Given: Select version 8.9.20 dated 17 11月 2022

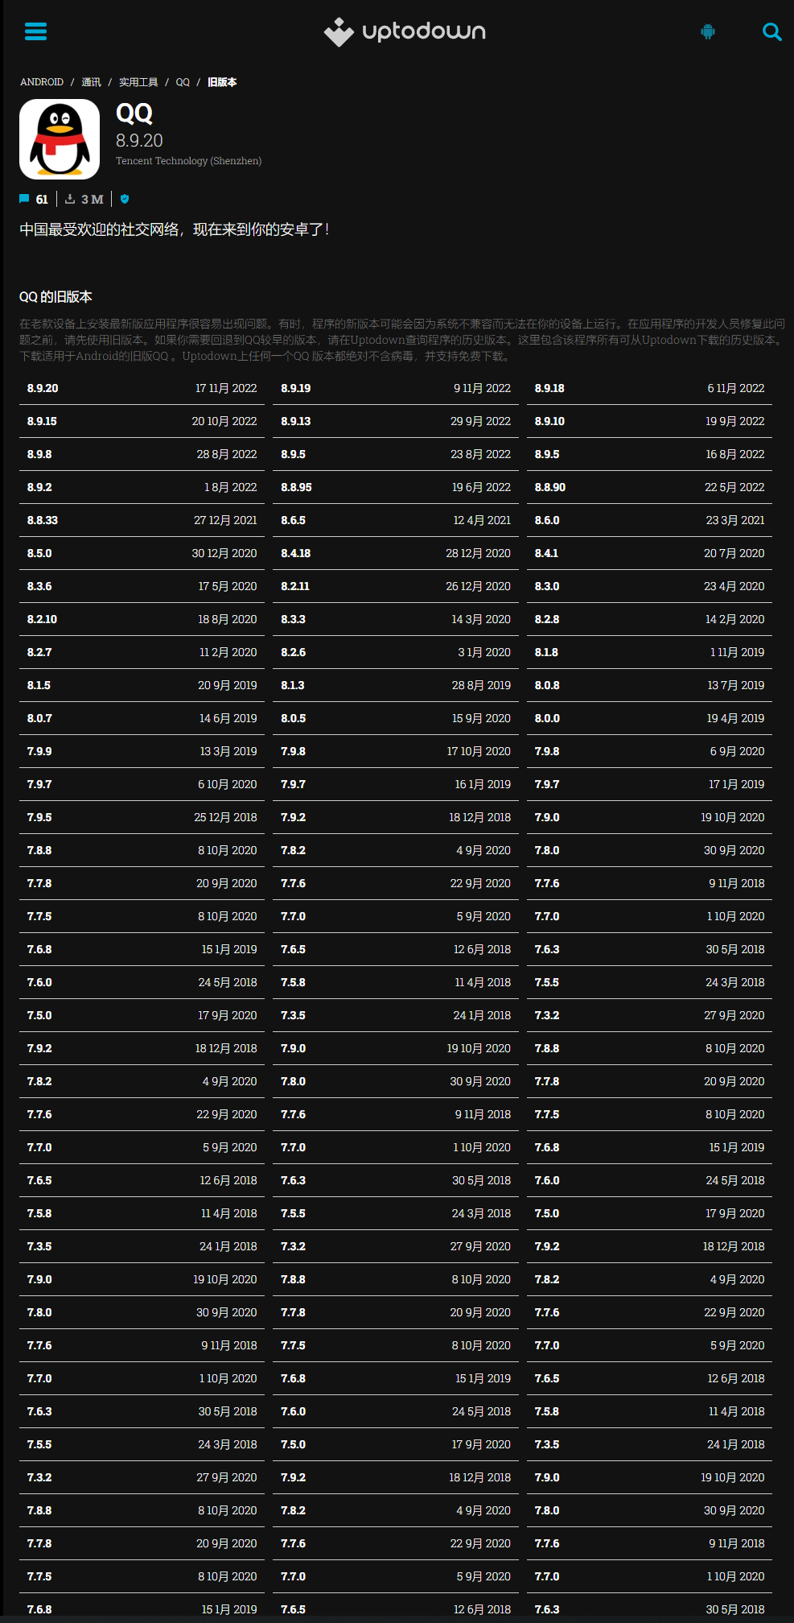Looking at the screenshot, I should pyautogui.click(x=142, y=388).
